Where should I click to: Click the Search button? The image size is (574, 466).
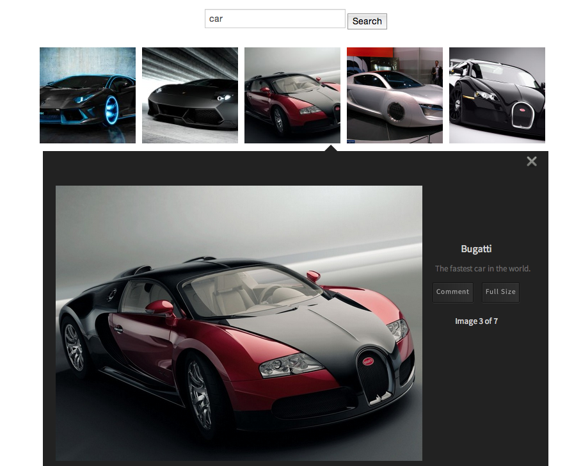(367, 21)
